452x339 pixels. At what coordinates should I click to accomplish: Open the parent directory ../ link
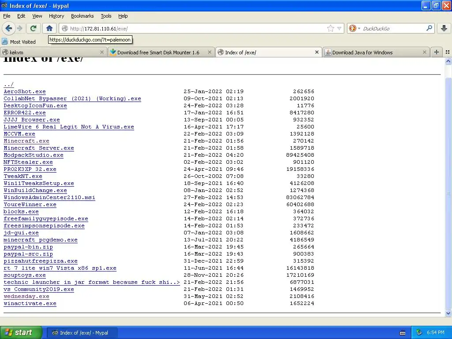pyautogui.click(x=9, y=84)
